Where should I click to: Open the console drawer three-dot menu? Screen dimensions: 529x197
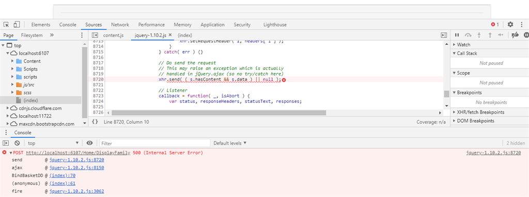[x=6, y=133]
